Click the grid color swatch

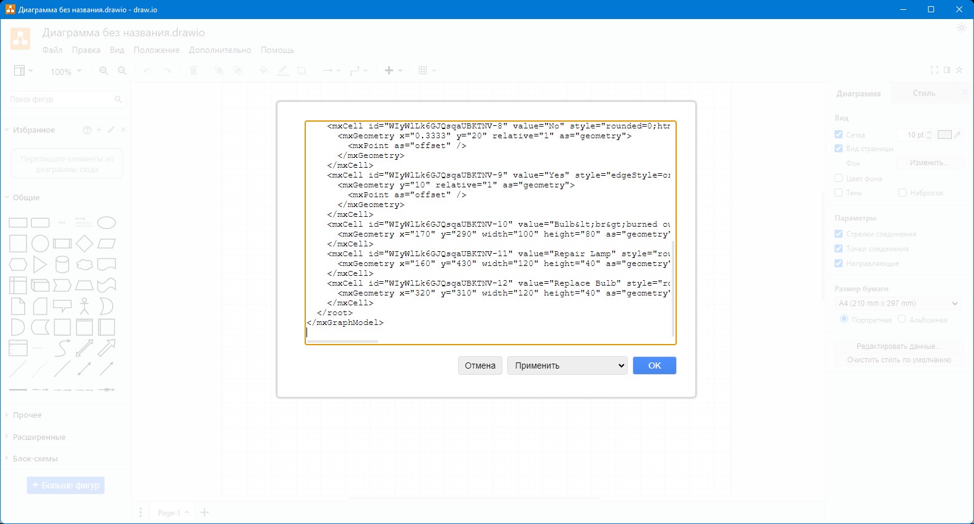tap(945, 135)
